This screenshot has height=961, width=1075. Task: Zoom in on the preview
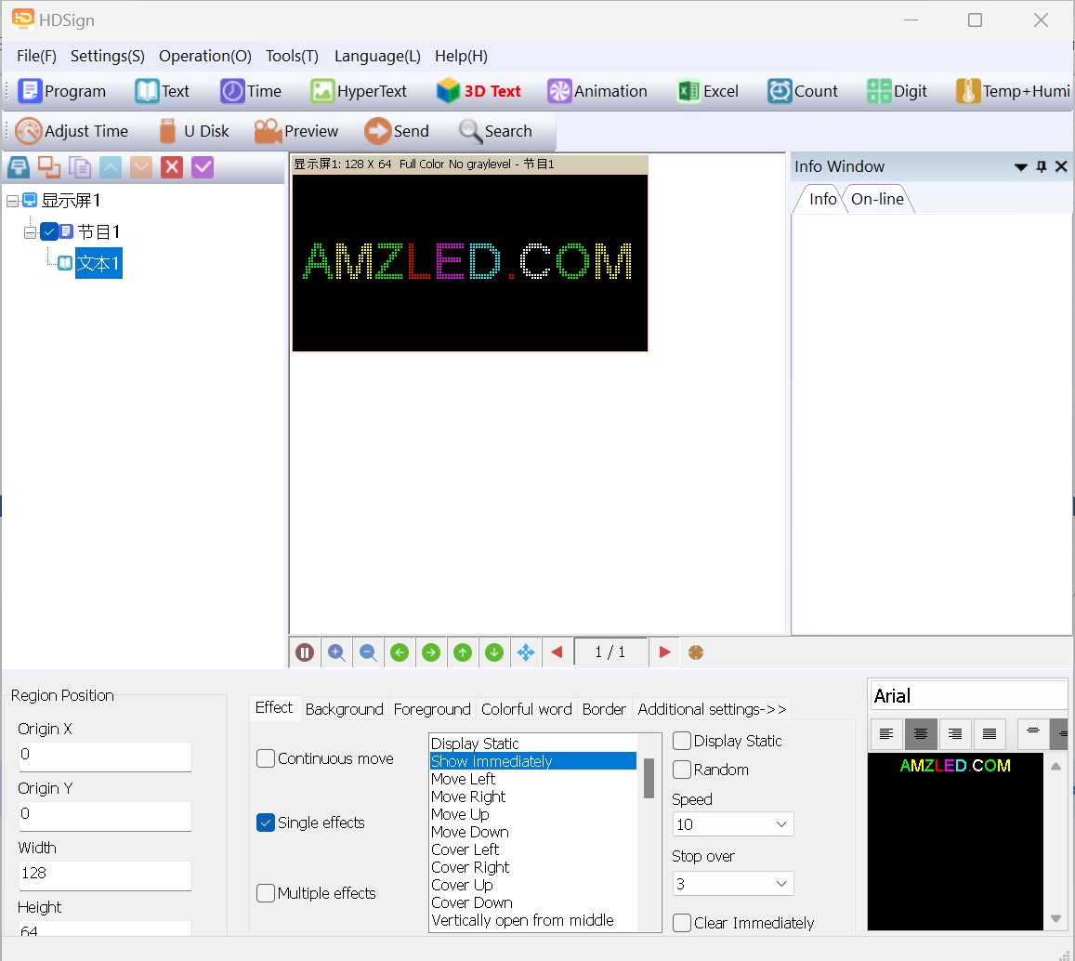pyautogui.click(x=336, y=652)
